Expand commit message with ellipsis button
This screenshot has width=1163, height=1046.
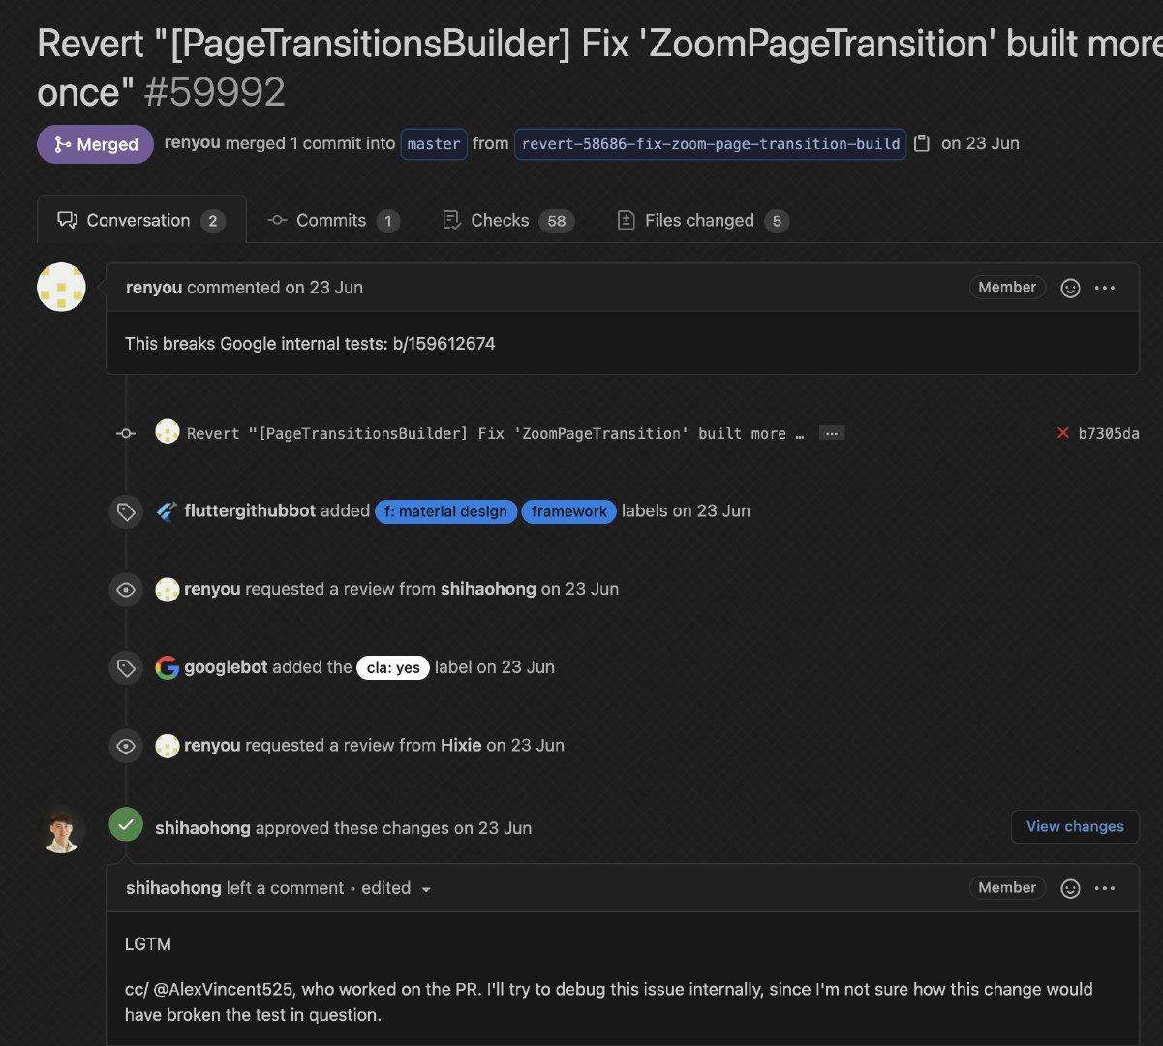(x=831, y=433)
